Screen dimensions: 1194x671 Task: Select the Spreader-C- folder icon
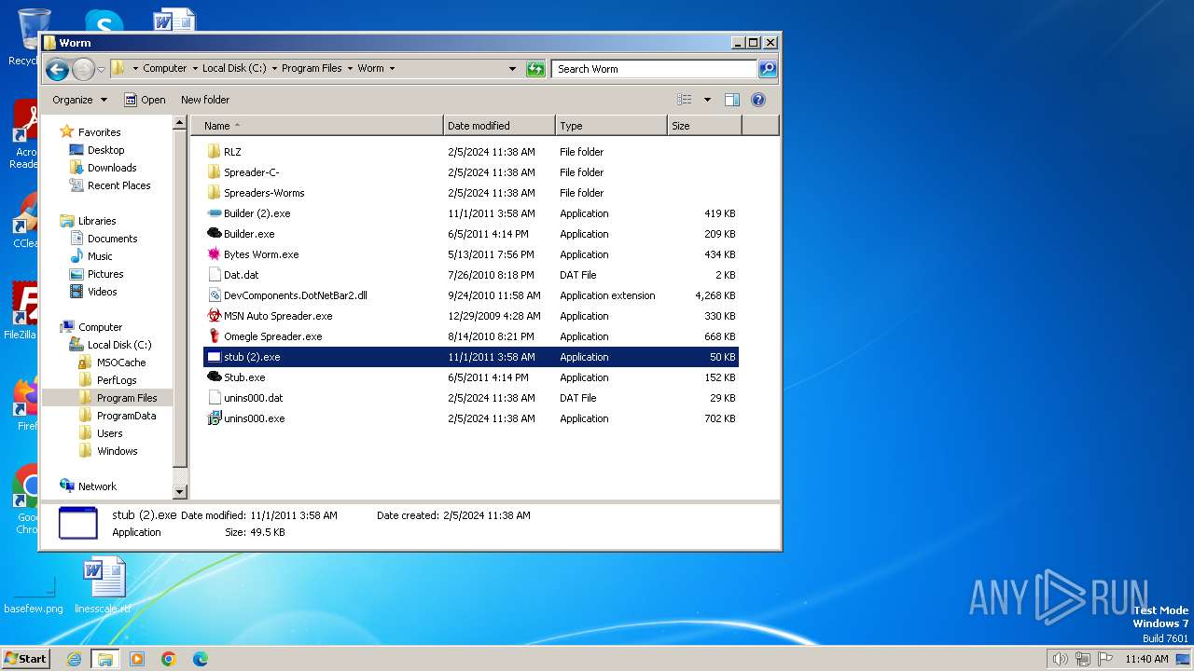pos(214,172)
